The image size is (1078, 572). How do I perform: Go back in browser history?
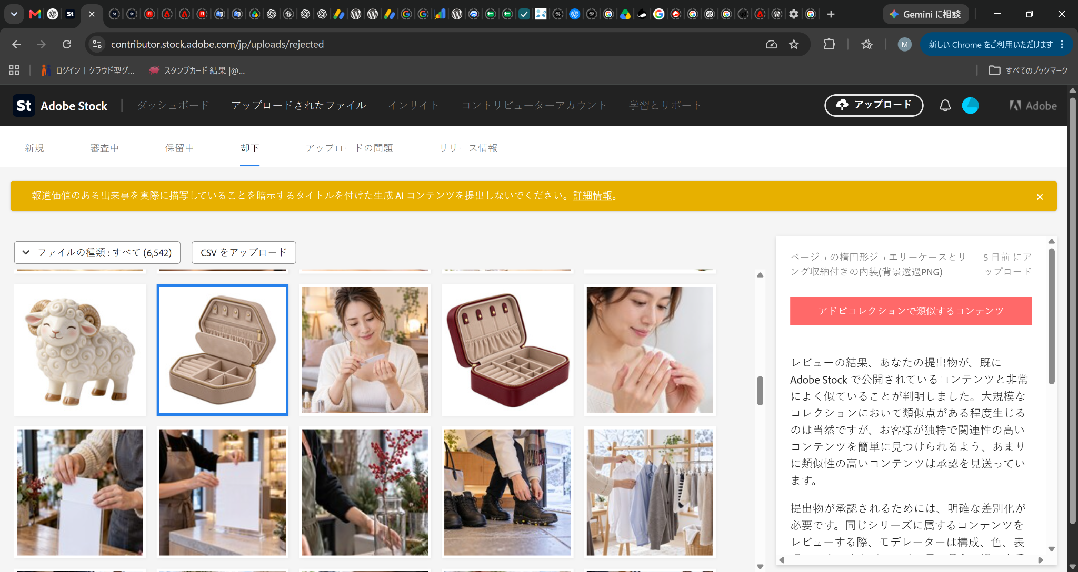point(16,44)
